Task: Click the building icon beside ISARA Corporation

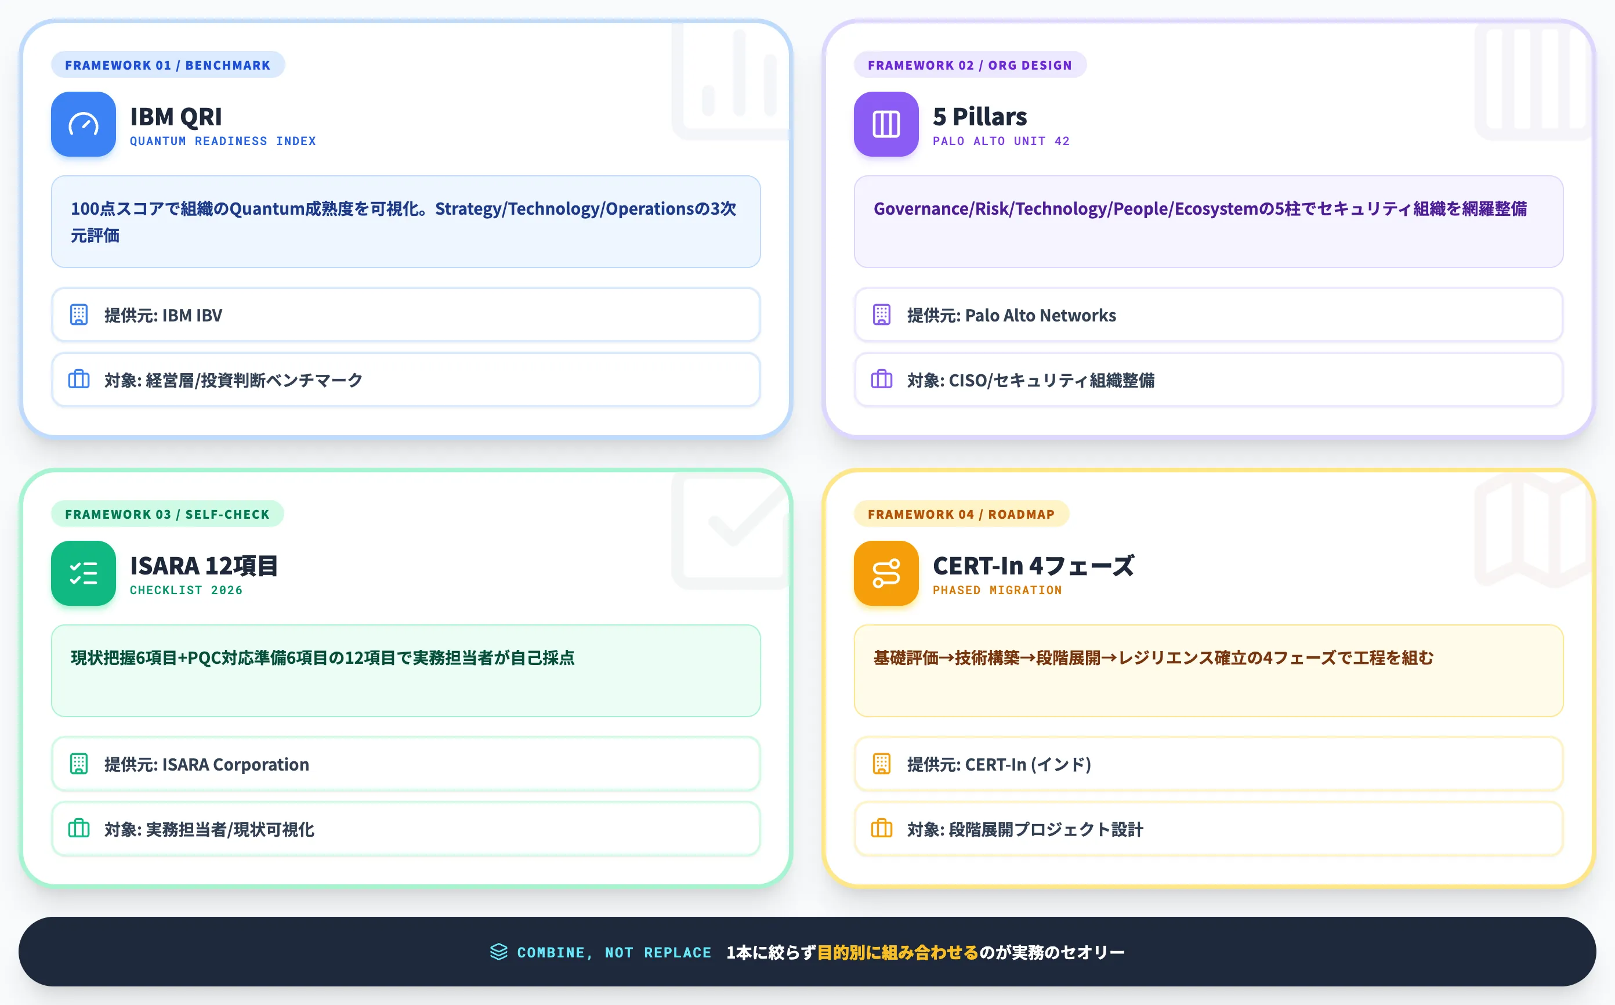Action: pyautogui.click(x=79, y=764)
